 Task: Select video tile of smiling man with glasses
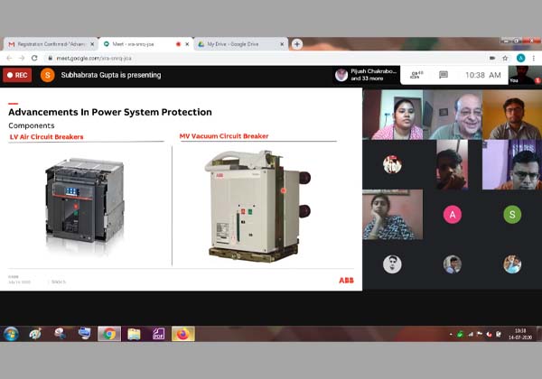[x=453, y=115]
